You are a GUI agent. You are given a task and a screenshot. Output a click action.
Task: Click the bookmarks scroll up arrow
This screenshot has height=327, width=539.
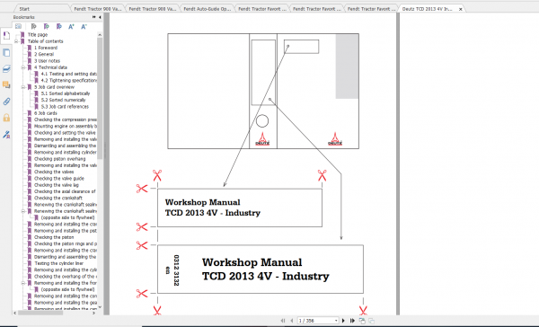coord(100,35)
